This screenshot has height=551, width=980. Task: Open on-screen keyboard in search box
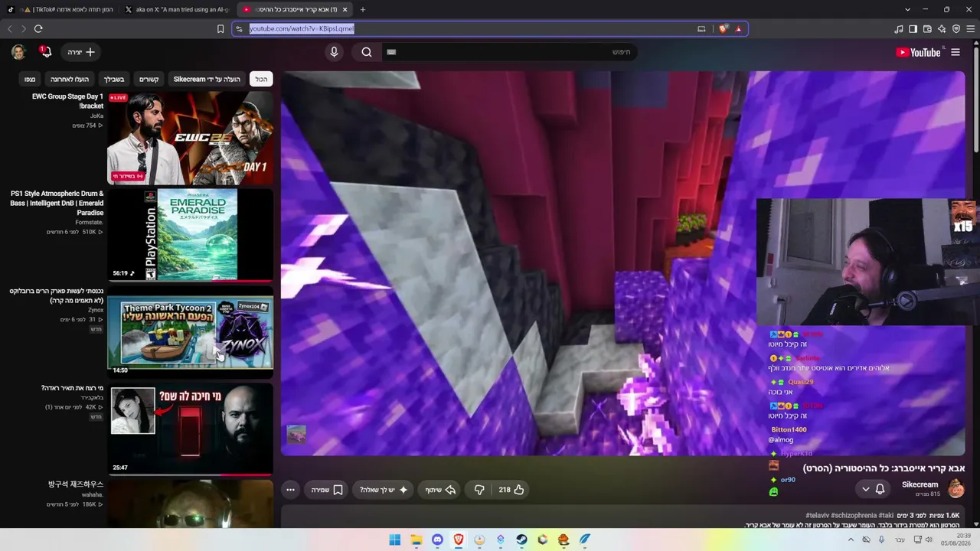pos(391,52)
